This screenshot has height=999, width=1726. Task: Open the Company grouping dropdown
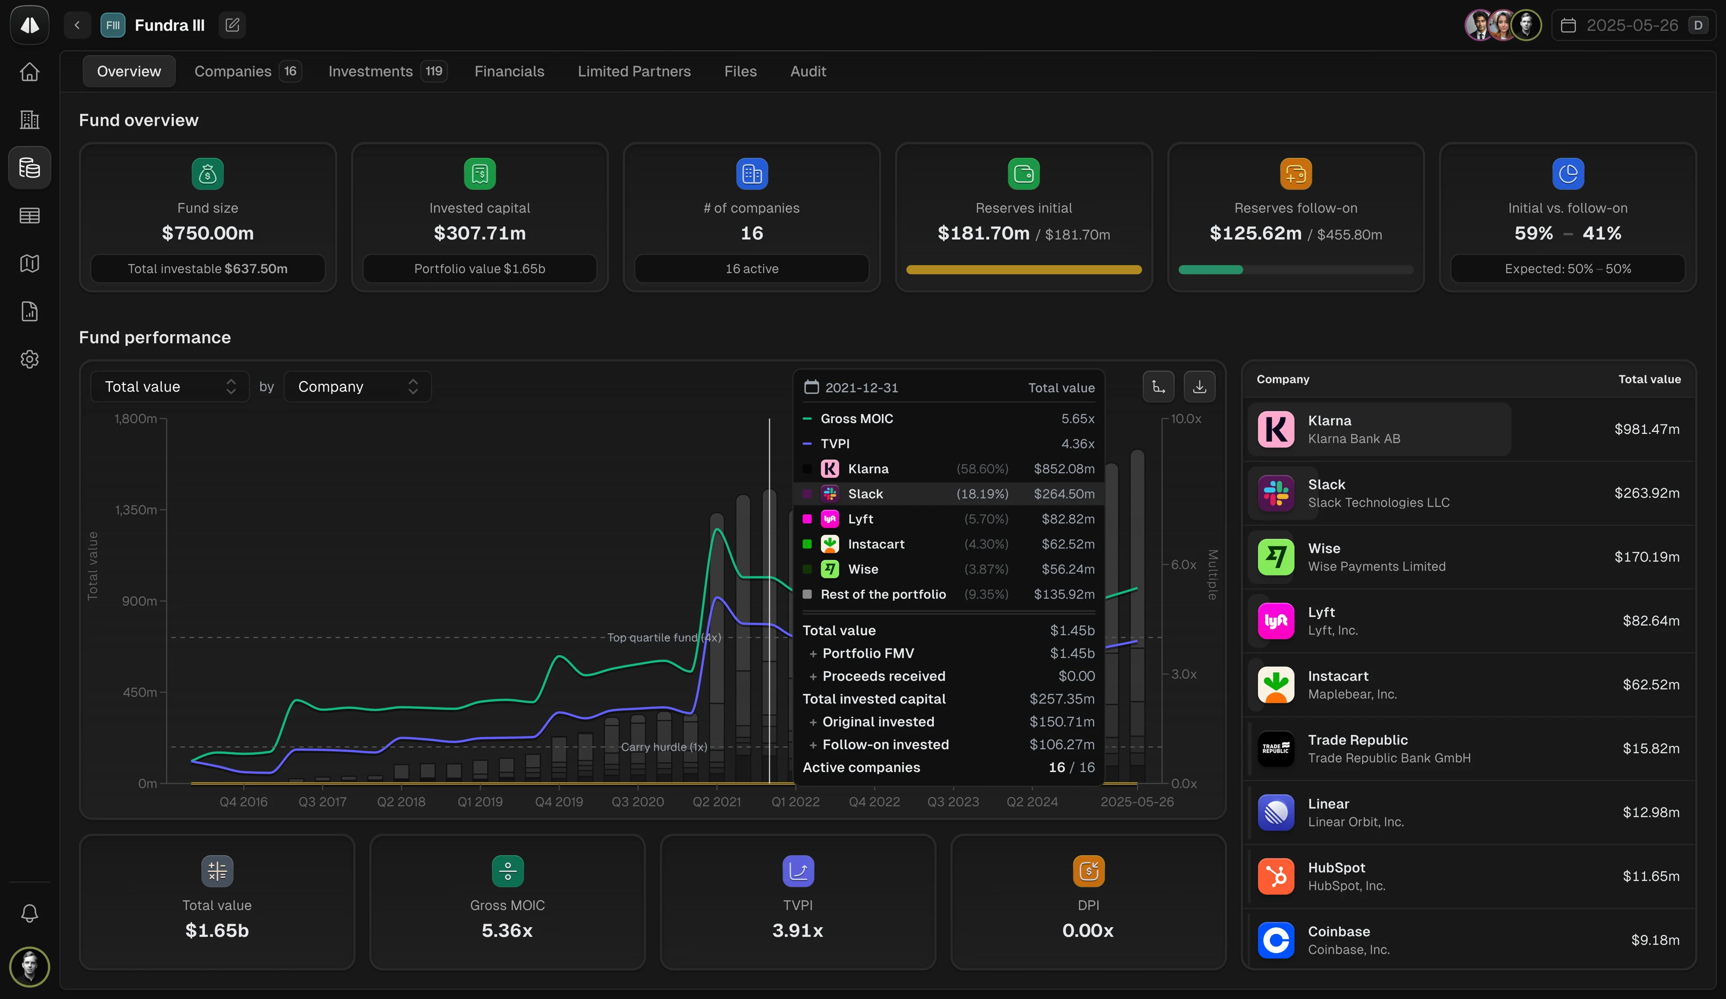[357, 387]
